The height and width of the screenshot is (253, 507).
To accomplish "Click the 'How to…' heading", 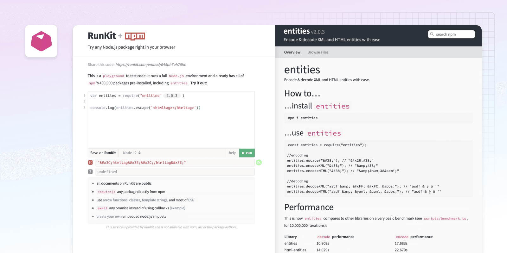I will click(x=302, y=94).
